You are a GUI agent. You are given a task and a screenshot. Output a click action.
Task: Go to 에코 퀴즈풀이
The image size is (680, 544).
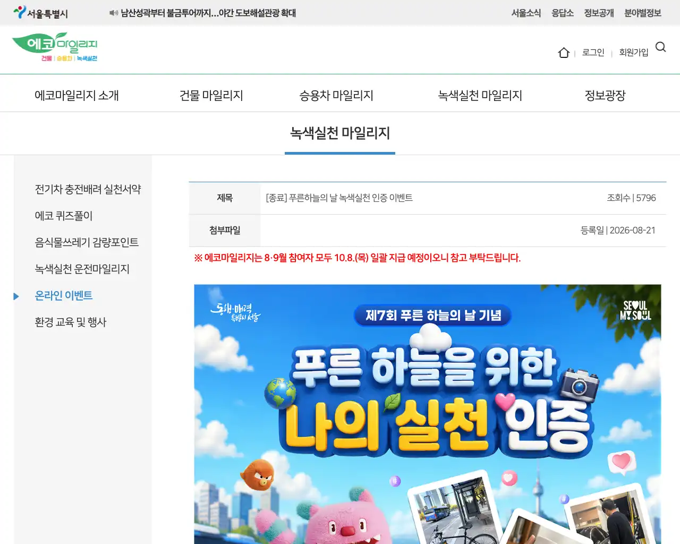coord(64,216)
